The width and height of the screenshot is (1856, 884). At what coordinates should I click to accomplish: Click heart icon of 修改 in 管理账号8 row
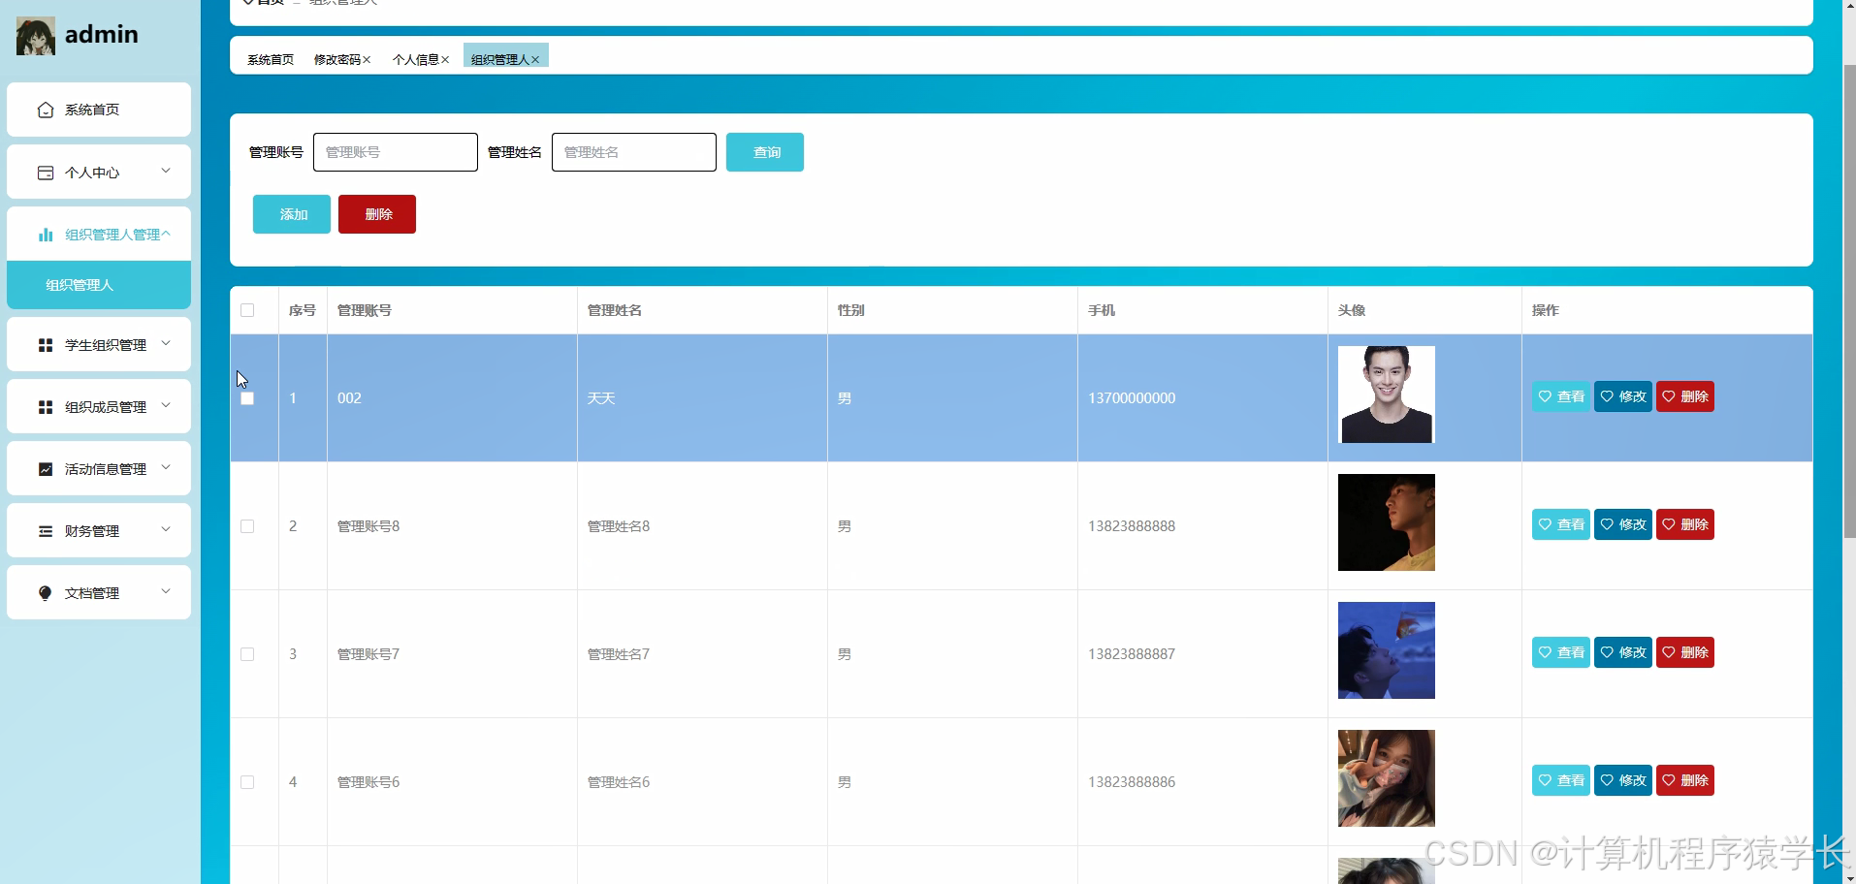click(x=1607, y=524)
